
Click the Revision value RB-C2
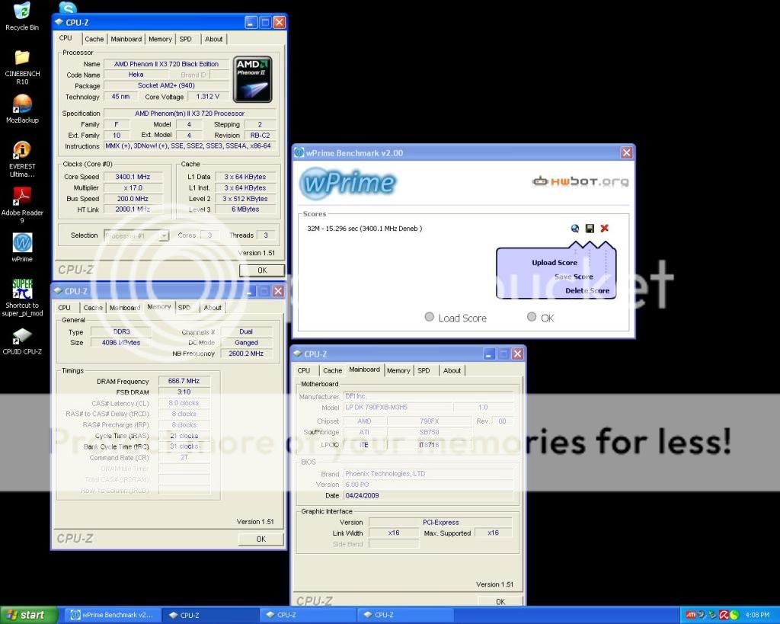(260, 136)
